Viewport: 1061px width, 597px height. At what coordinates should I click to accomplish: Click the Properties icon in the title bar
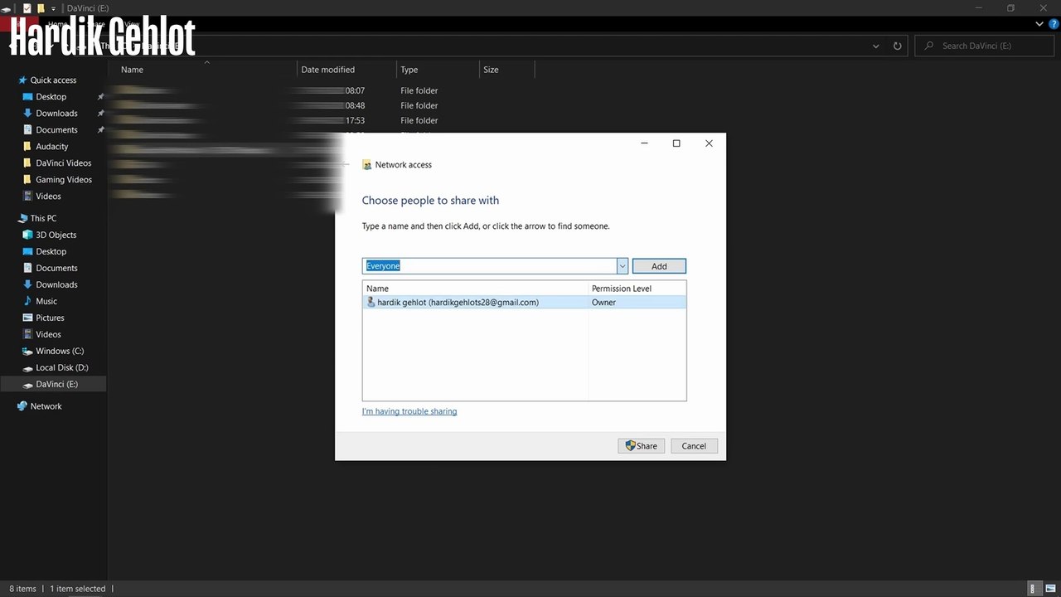tap(27, 8)
